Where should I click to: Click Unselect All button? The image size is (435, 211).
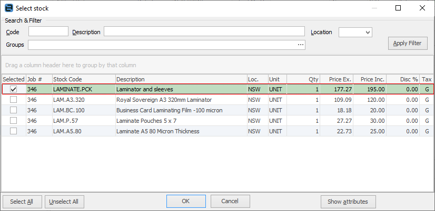coord(64,202)
